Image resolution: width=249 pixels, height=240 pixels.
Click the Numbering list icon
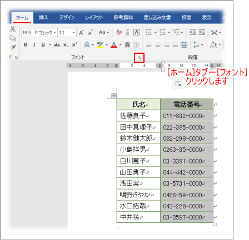click(162, 32)
